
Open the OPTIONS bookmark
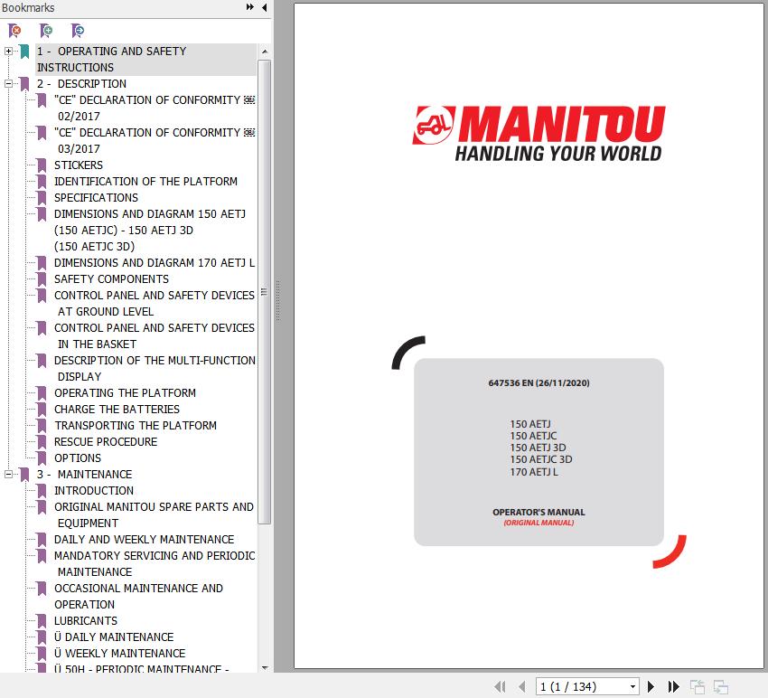78,458
